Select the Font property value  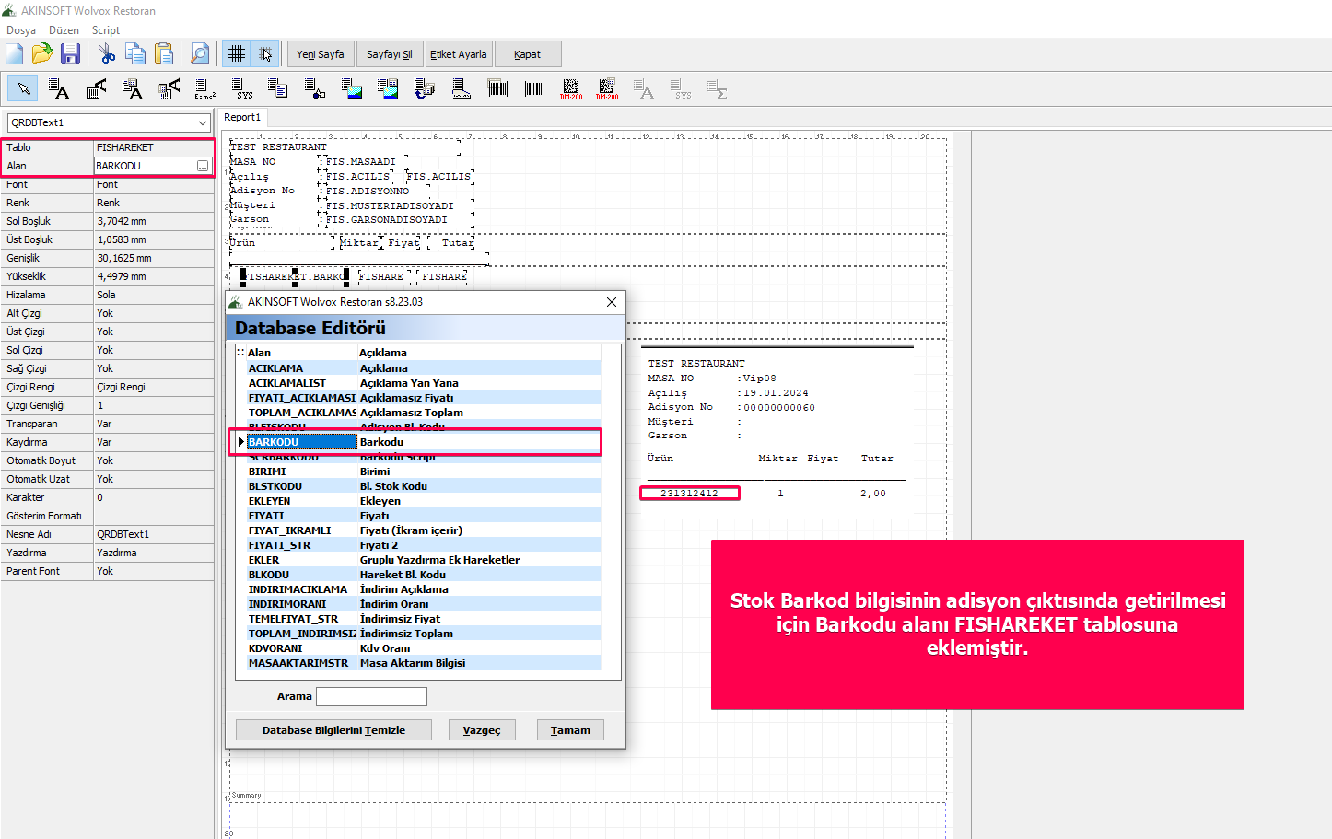[x=153, y=184]
